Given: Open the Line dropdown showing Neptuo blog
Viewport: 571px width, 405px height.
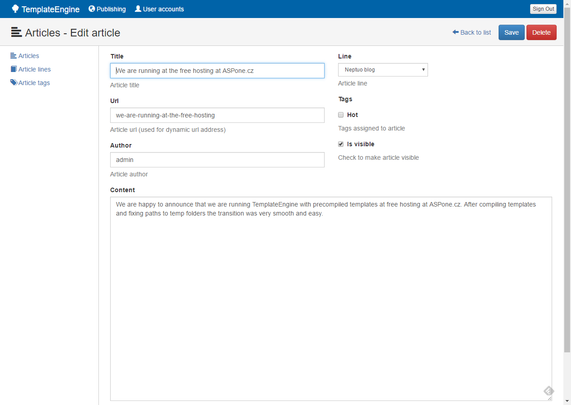Looking at the screenshot, I should point(383,70).
